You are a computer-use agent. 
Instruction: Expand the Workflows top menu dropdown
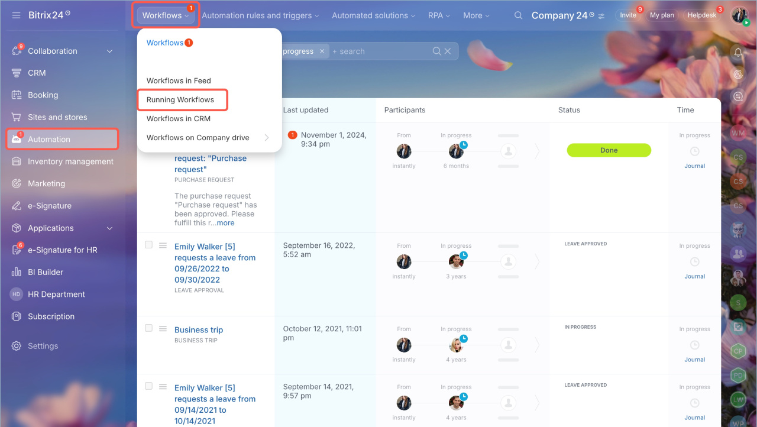(166, 15)
